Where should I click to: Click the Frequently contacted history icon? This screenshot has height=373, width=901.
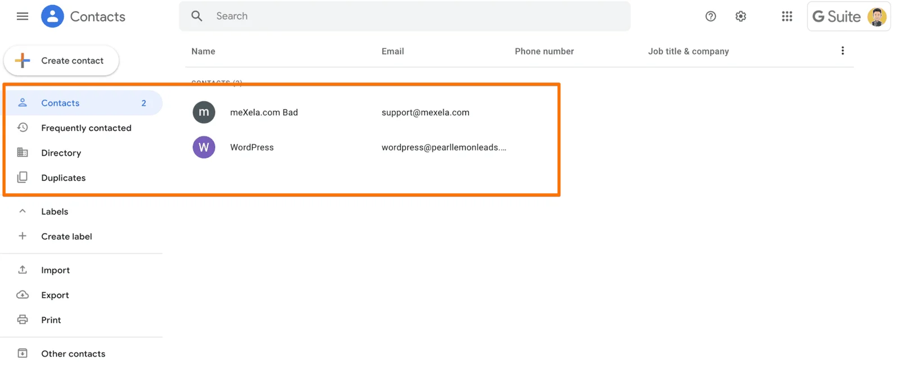[23, 128]
